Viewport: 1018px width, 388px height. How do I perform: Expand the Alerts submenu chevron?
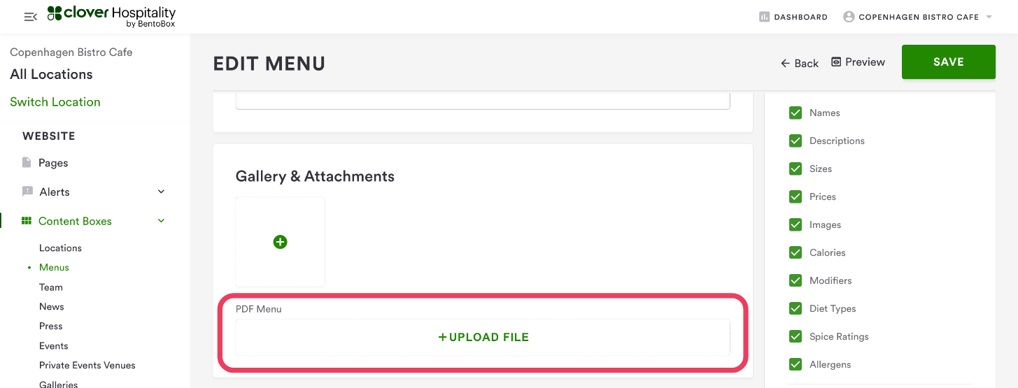tap(161, 192)
